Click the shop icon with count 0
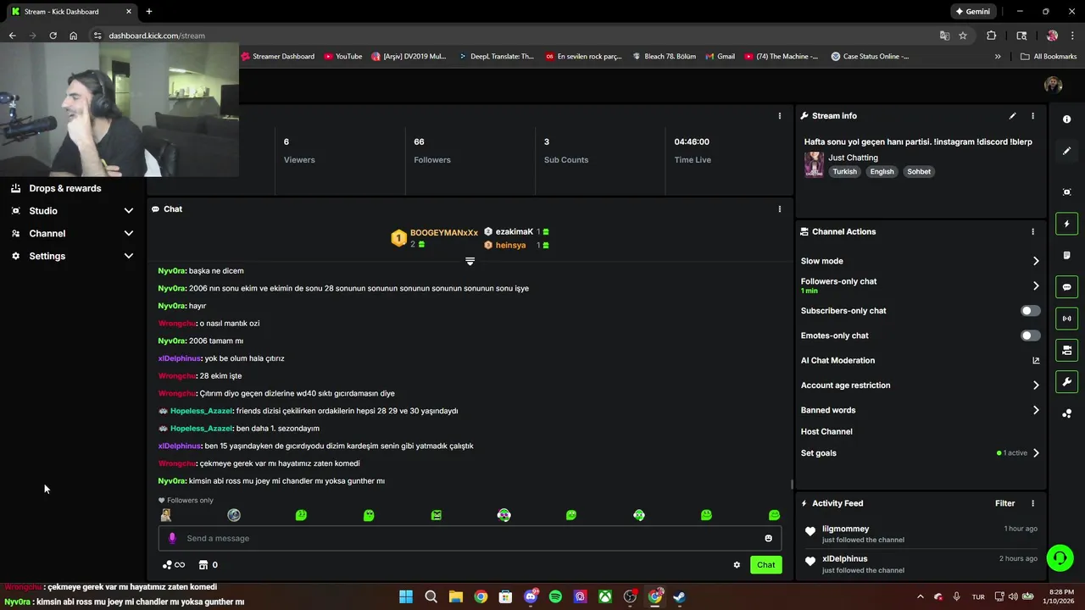The image size is (1085, 610). pyautogui.click(x=209, y=565)
